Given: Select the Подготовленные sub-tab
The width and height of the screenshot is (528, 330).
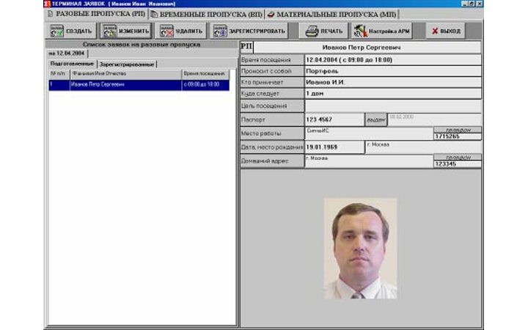Looking at the screenshot, I should (x=72, y=65).
